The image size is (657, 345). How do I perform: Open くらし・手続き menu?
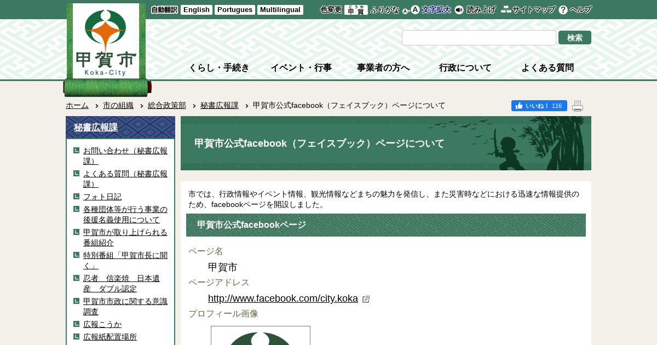point(219,68)
